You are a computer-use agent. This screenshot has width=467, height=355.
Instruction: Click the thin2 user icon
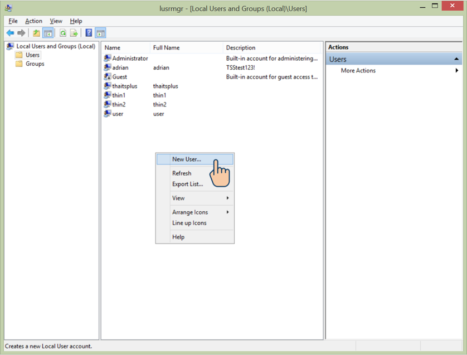tap(107, 104)
